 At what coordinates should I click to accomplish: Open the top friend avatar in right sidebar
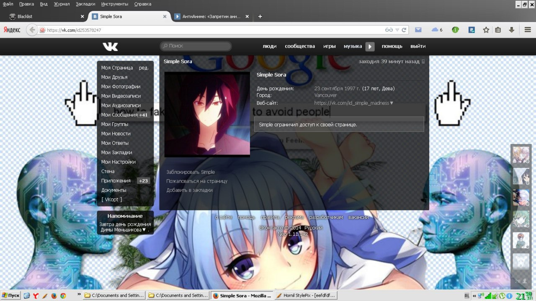(521, 154)
